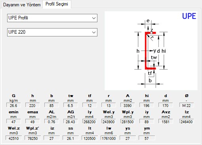This screenshot has height=145, width=202.
Task: Click the Iw column label
Action: (109, 128)
